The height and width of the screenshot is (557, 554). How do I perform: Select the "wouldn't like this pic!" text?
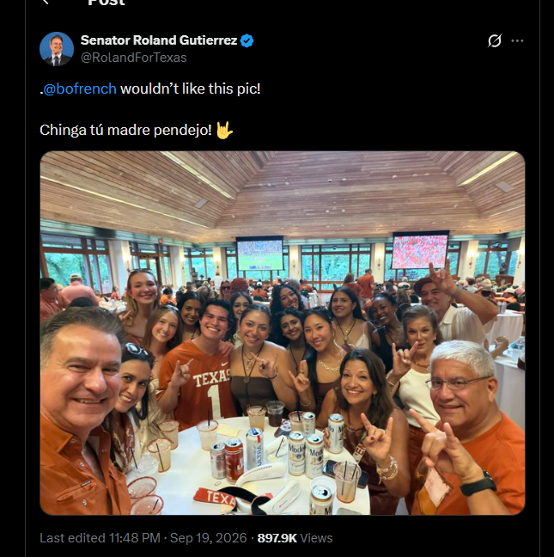pyautogui.click(x=190, y=89)
